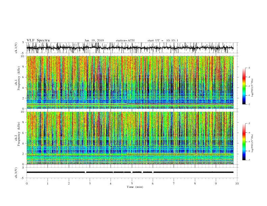Click the time axis tick label '7'
Viewport: 267px width, 206px height.
pos(174,183)
